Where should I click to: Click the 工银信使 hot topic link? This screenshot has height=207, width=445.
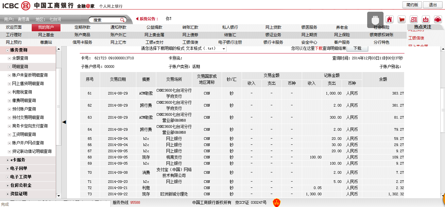[x=416, y=38]
